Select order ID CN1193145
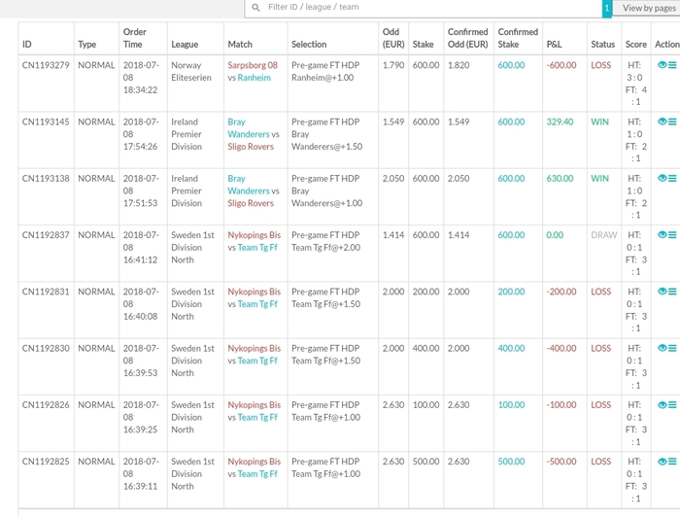The image size is (680, 516). coord(46,121)
